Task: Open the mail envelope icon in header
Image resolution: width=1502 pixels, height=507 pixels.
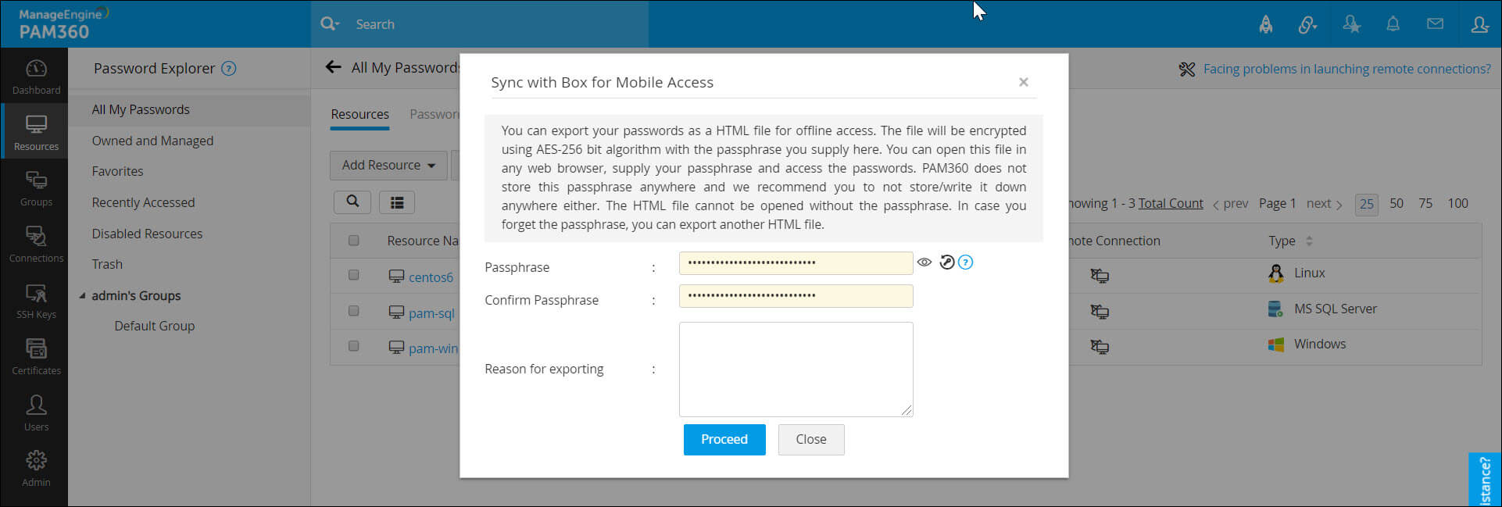Action: (x=1435, y=24)
